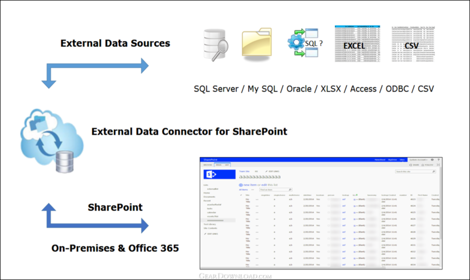Image resolution: width=470 pixels, height=280 pixels.
Task: Click the search magnifier in Search this site
Action: click(433, 171)
